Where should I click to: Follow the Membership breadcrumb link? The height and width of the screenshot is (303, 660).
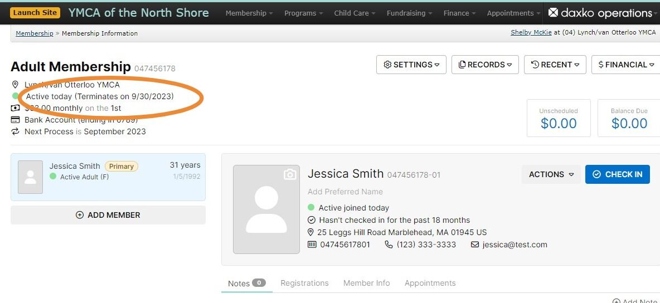[x=35, y=33]
